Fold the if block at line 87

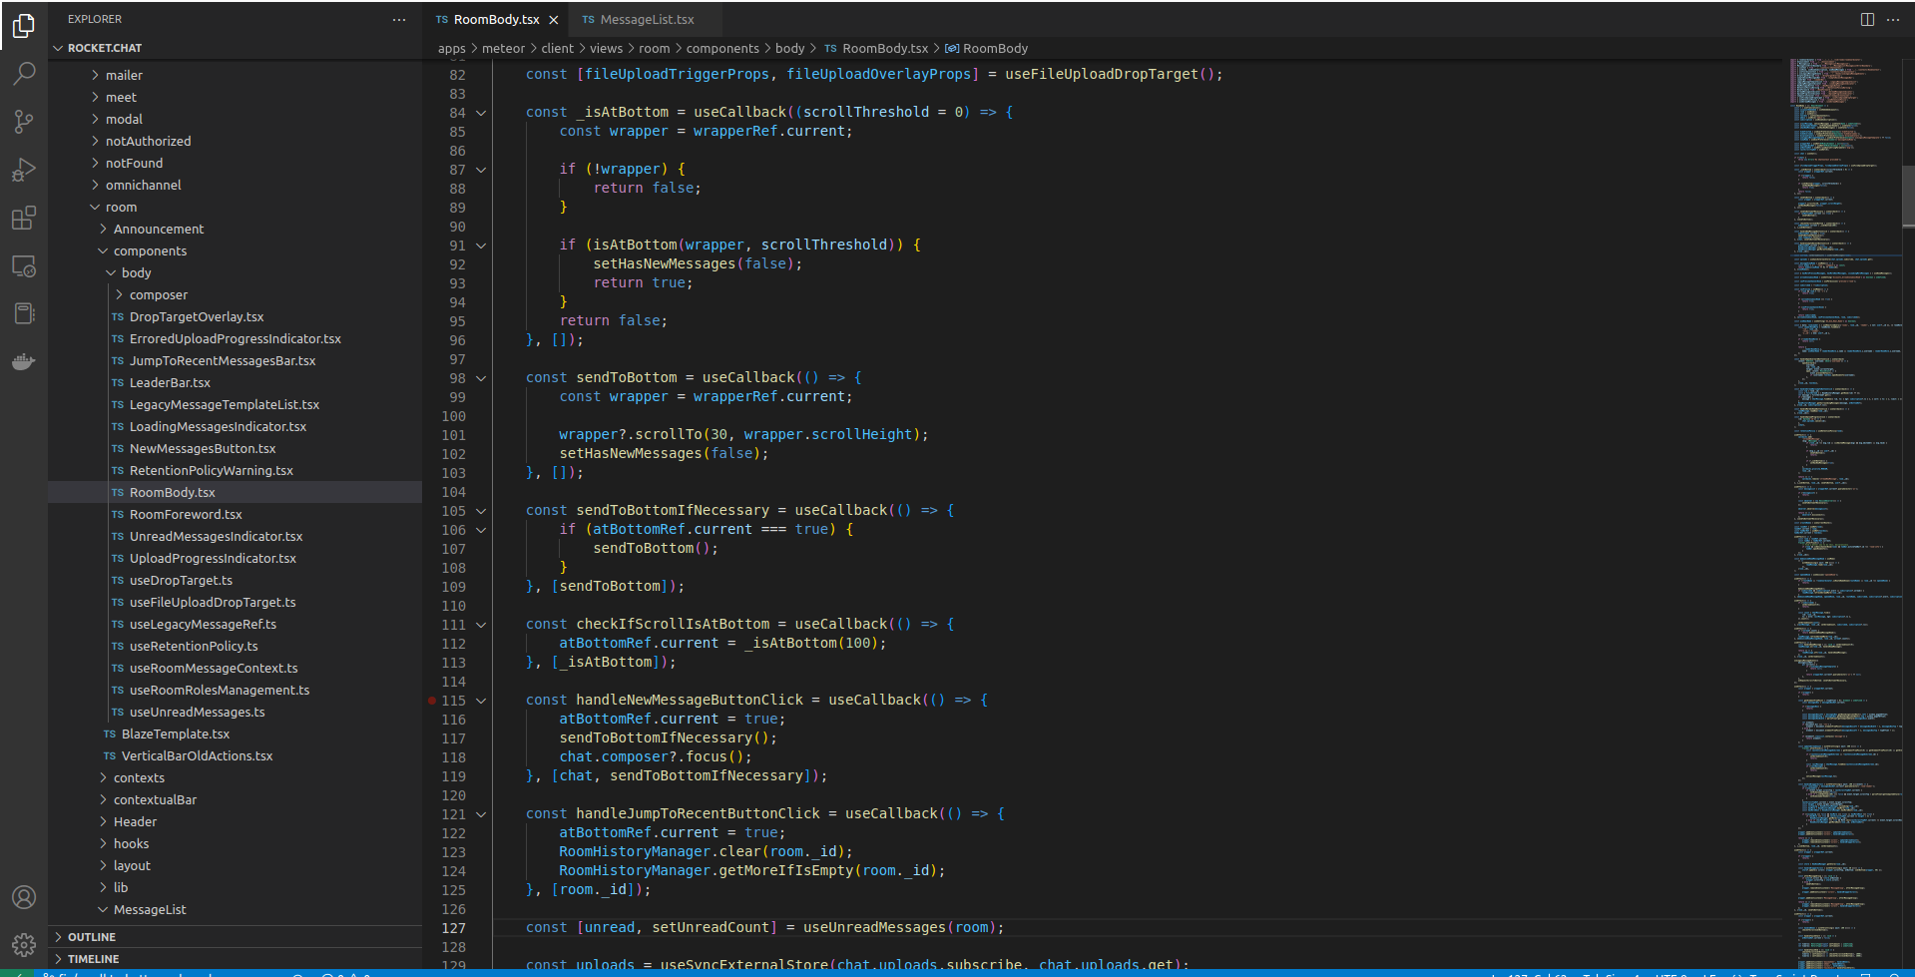coord(481,170)
